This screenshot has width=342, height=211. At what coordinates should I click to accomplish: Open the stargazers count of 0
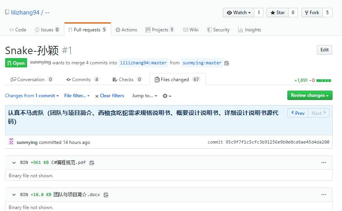[293, 13]
